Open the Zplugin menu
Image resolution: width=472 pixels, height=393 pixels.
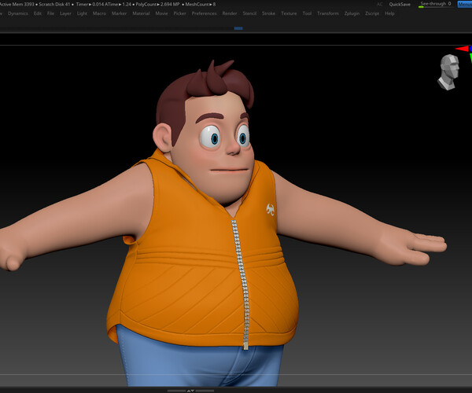(352, 13)
